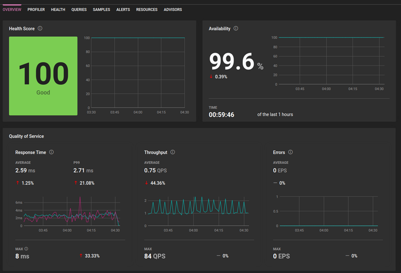Viewport: 401px width, 273px height.
Task: Switch to the Health tab
Action: [x=58, y=10]
